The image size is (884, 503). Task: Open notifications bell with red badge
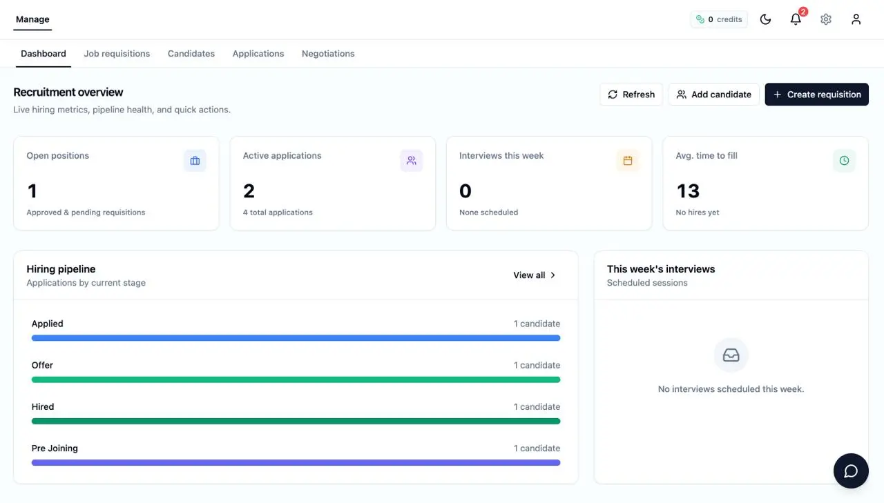point(796,19)
